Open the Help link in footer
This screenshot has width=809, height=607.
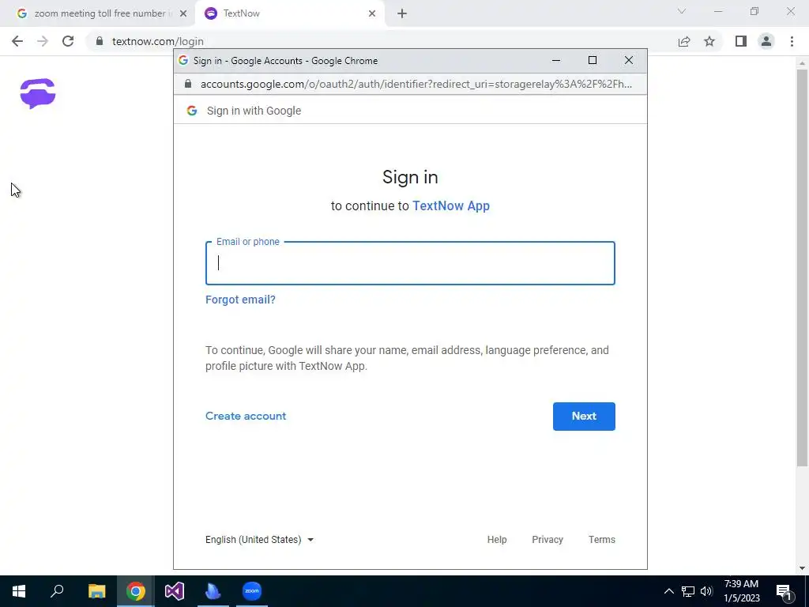(497, 540)
